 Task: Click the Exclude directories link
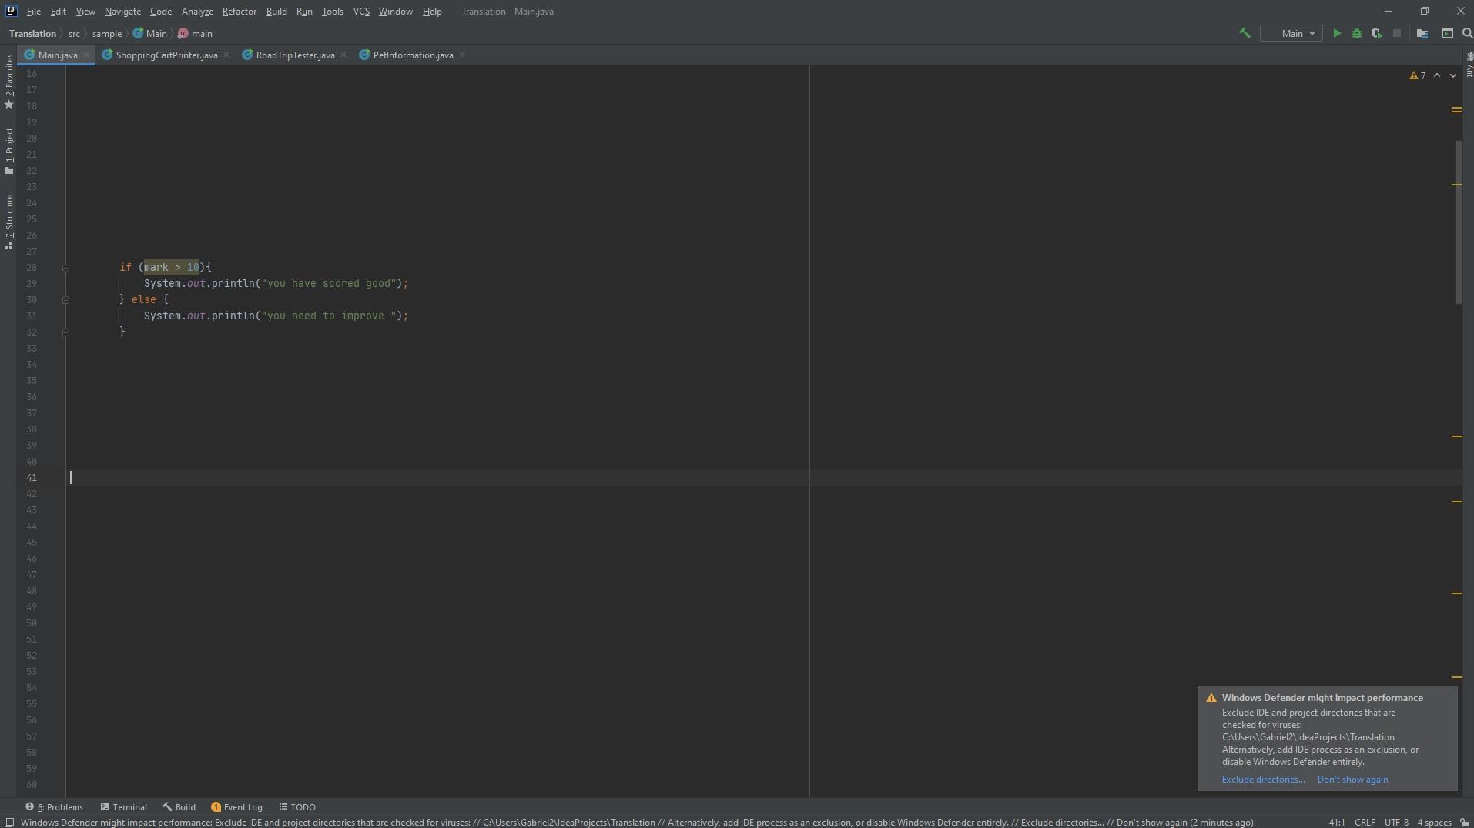click(1263, 780)
